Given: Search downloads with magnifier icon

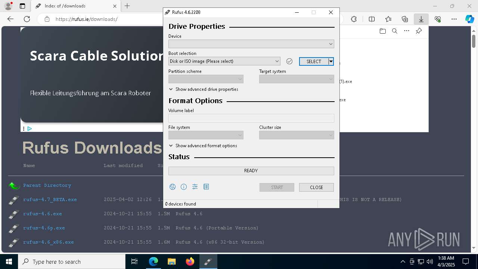Looking at the screenshot, I should (x=395, y=31).
